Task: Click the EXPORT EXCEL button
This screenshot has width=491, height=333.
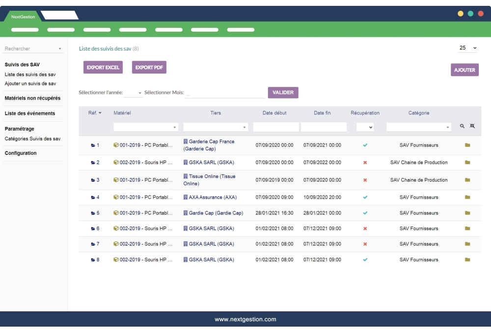Action: 103,67
